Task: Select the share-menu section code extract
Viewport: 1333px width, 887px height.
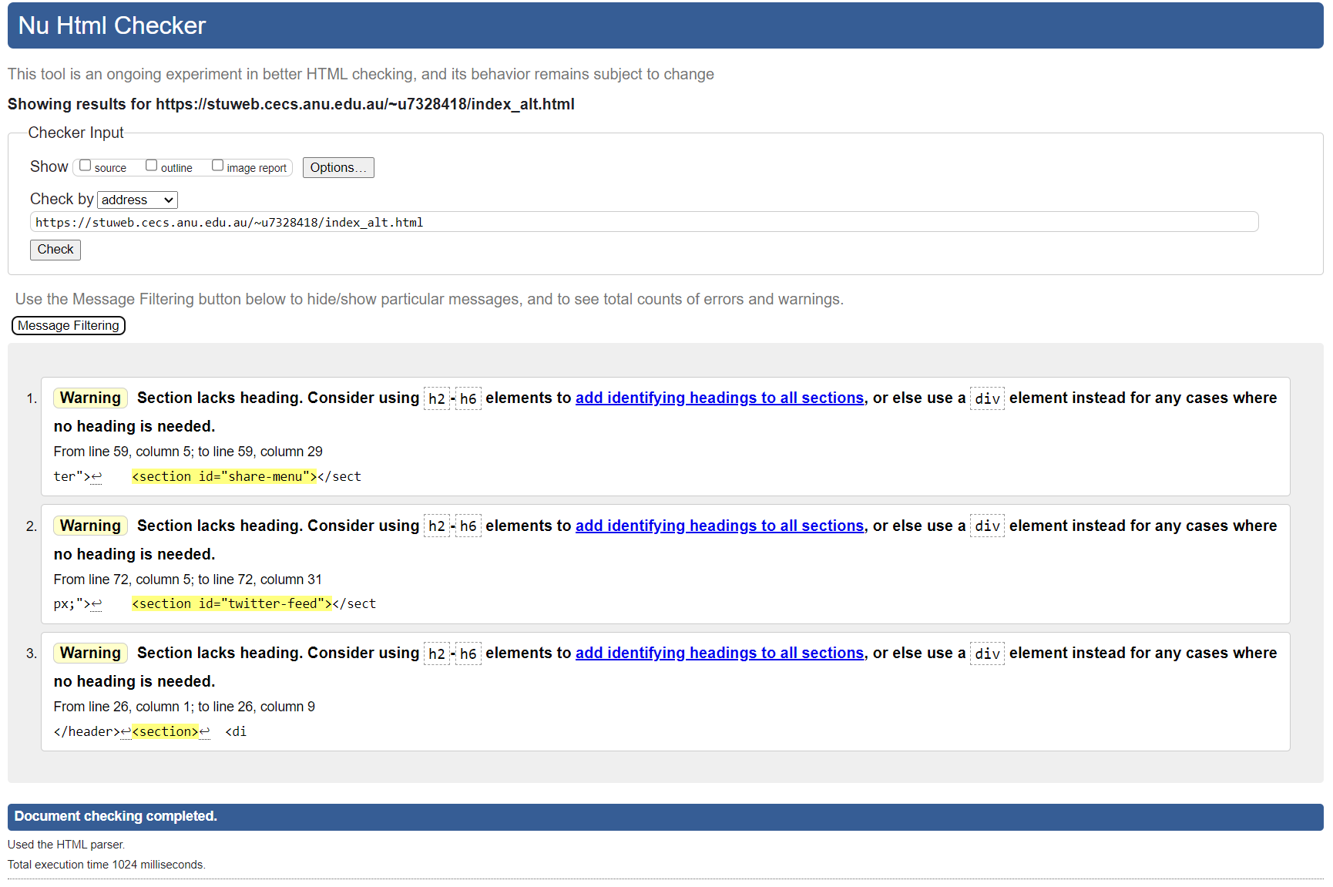Action: tap(224, 476)
